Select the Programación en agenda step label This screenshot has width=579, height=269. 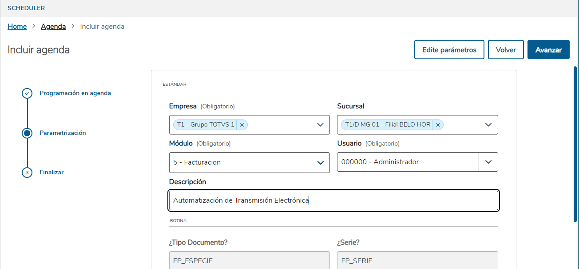75,93
